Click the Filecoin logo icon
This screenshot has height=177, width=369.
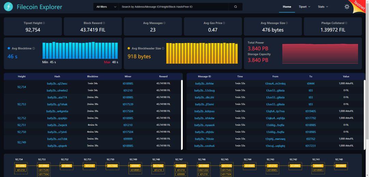point(9,7)
